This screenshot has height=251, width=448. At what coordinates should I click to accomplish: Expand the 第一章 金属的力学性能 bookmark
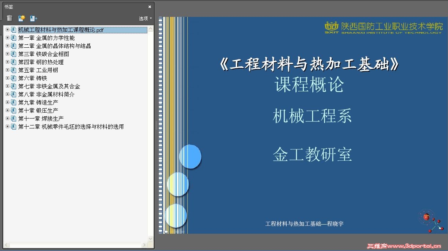[x=7, y=38]
